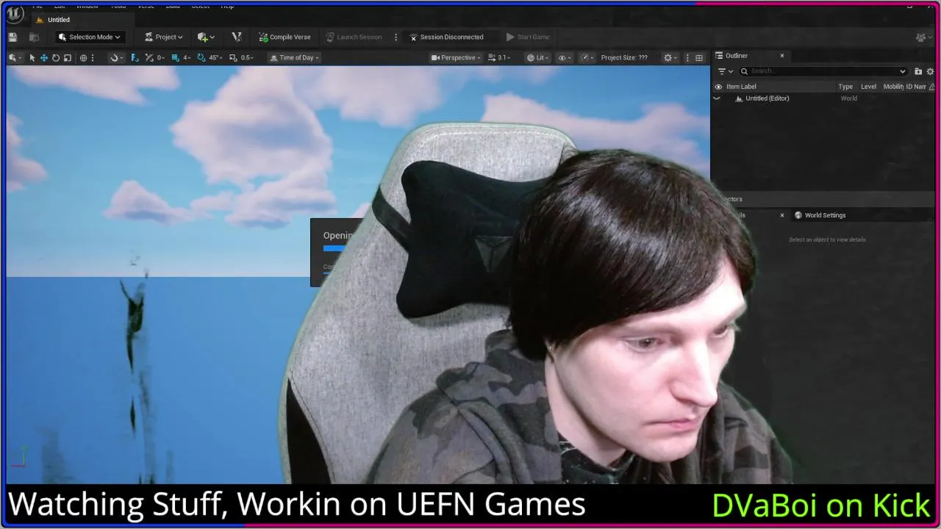The height and width of the screenshot is (529, 941).
Task: Select the Scale tool
Action: coord(68,57)
